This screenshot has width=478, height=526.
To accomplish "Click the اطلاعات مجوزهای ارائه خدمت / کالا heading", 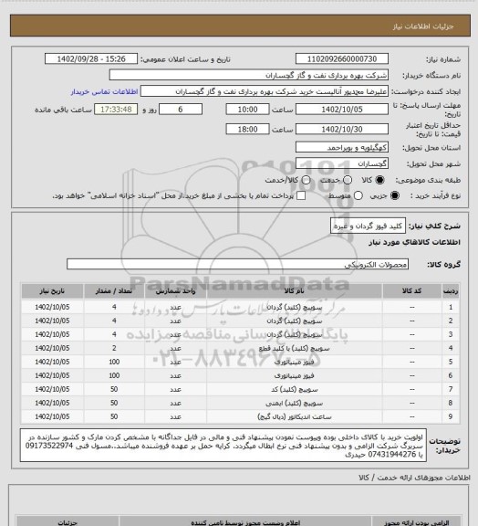I will click(414, 478).
